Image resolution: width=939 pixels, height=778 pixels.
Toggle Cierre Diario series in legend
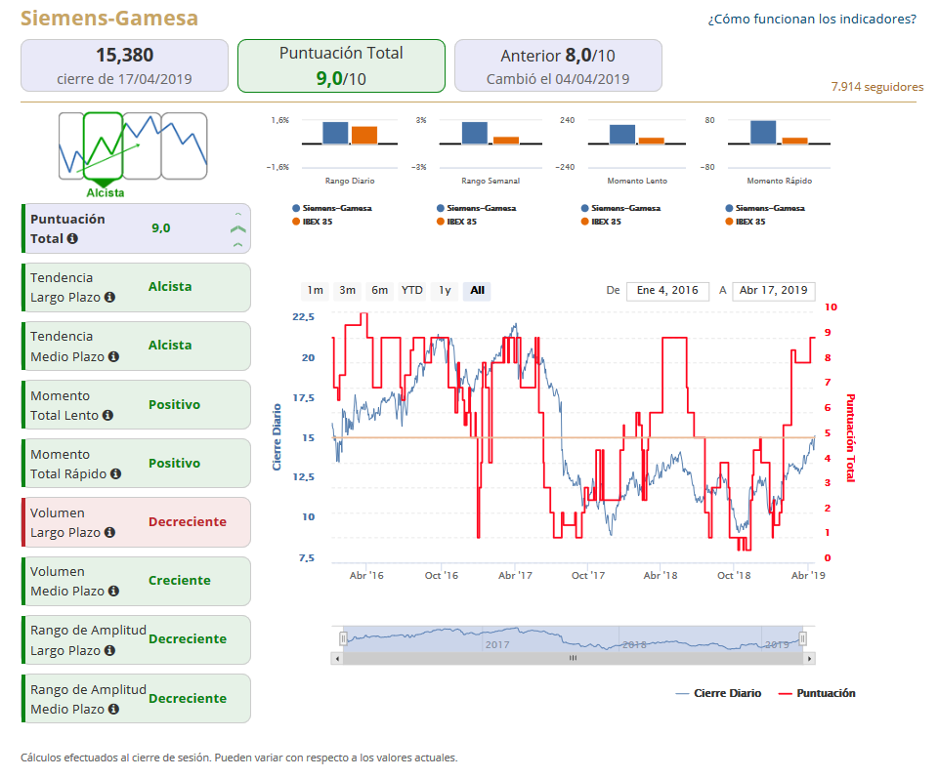(718, 693)
